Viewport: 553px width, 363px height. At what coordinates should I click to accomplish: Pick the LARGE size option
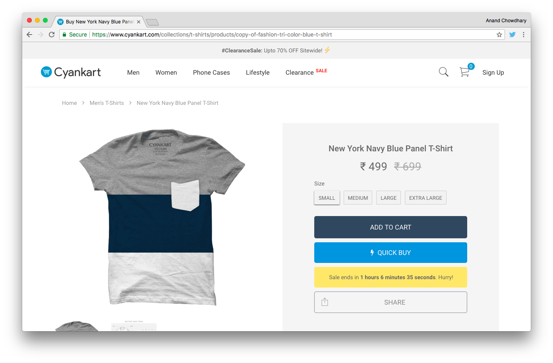(x=389, y=198)
